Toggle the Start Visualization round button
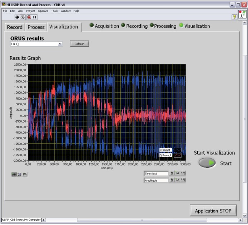This screenshot has width=248, height=225. pyautogui.click(x=207, y=163)
